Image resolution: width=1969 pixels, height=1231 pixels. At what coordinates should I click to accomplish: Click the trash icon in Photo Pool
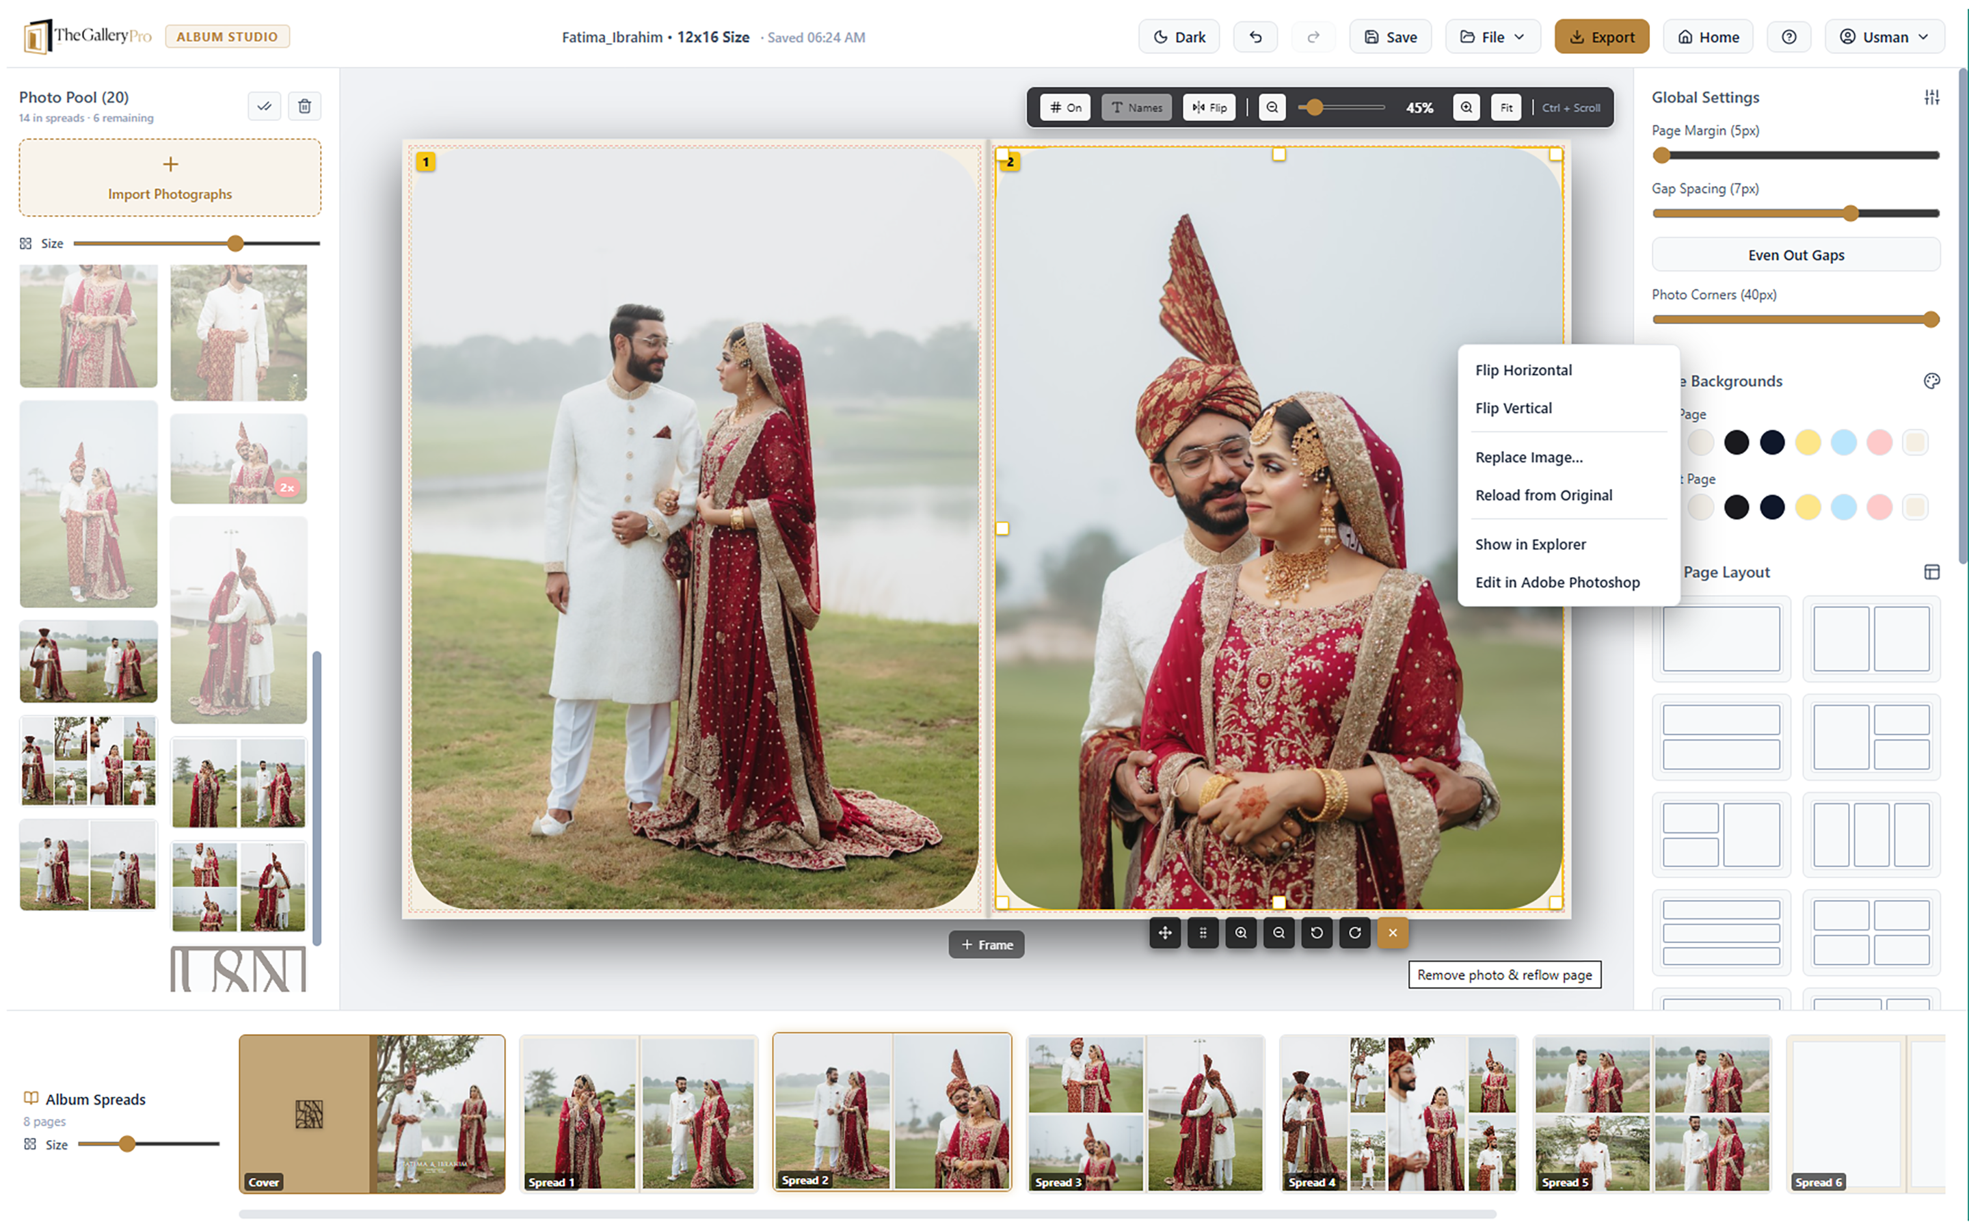[x=304, y=106]
